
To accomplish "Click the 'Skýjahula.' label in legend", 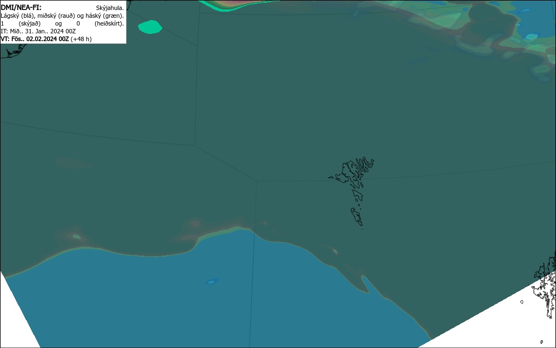I will [x=110, y=8].
